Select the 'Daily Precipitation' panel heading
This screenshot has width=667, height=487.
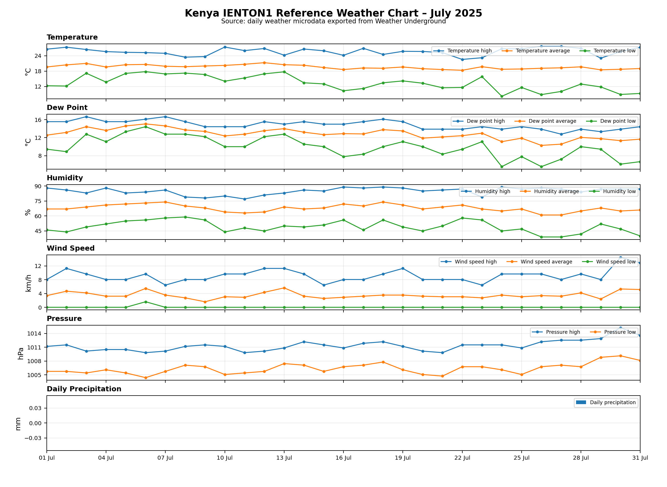click(84, 389)
